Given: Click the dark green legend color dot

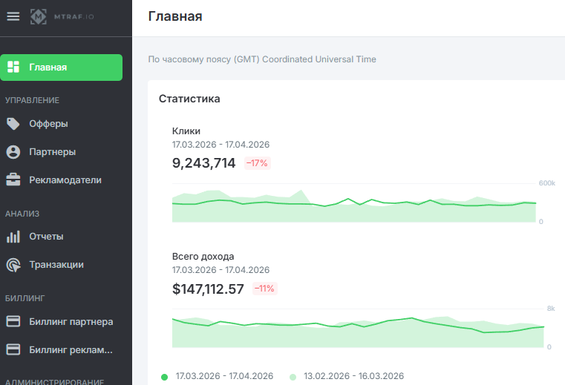Looking at the screenshot, I should point(165,376).
